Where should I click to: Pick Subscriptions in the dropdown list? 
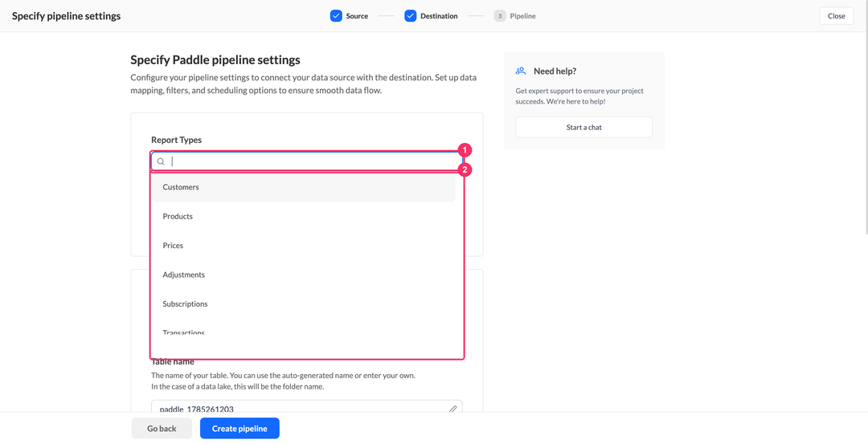pos(304,304)
